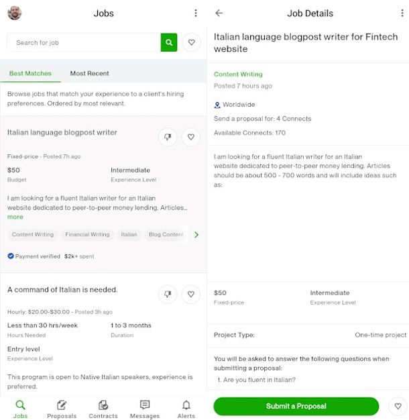The image size is (409, 420).
Task: Switch to the Most Recent tab
Action: click(89, 73)
